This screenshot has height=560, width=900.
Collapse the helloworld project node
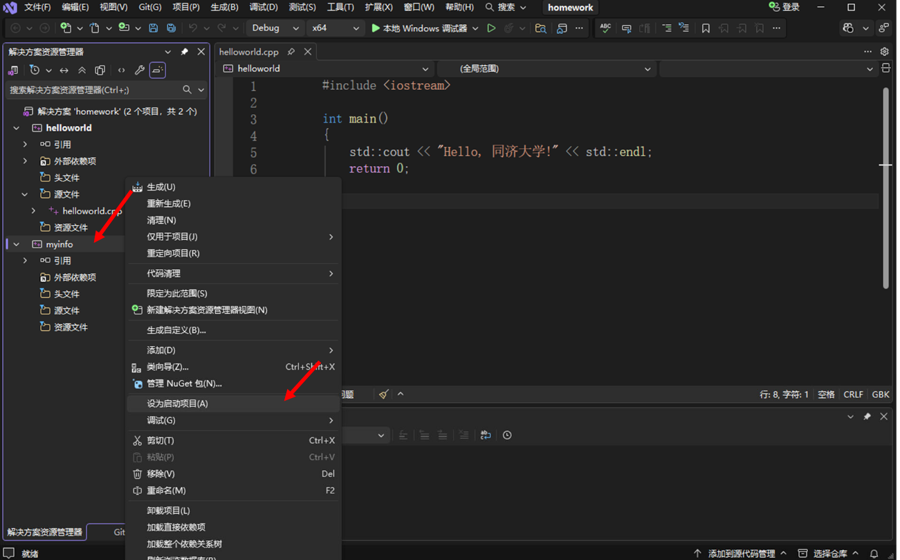17,128
